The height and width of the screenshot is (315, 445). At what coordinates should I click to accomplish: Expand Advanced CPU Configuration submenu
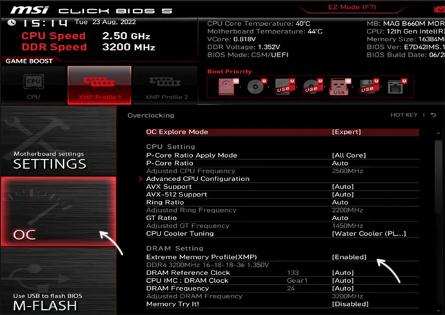click(197, 178)
